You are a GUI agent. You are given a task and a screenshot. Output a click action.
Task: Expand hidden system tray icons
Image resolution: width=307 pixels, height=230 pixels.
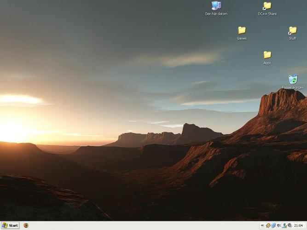262,225
